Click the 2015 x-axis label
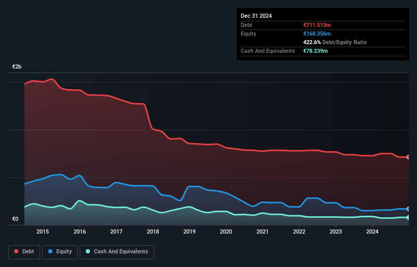The image size is (417, 267). 43,231
